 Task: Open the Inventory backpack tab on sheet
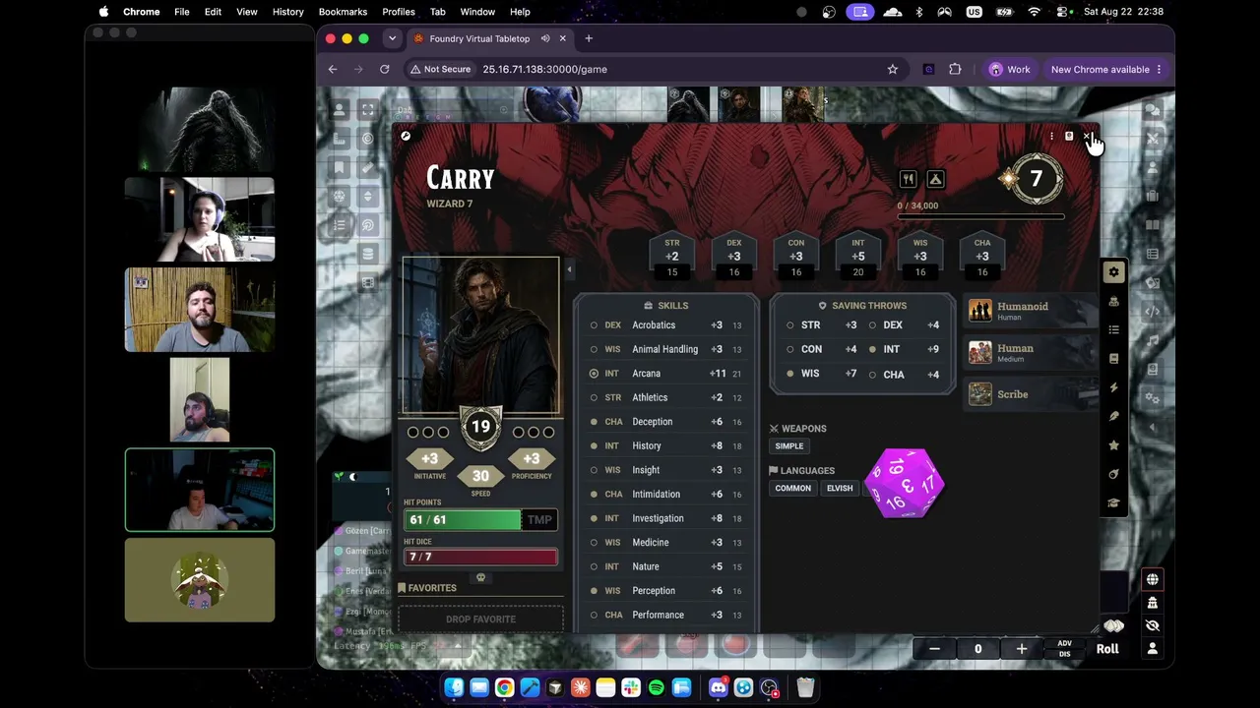(x=1113, y=301)
